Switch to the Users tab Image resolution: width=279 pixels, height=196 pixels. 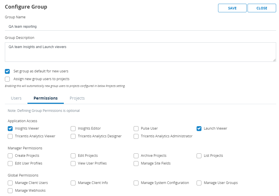click(16, 98)
